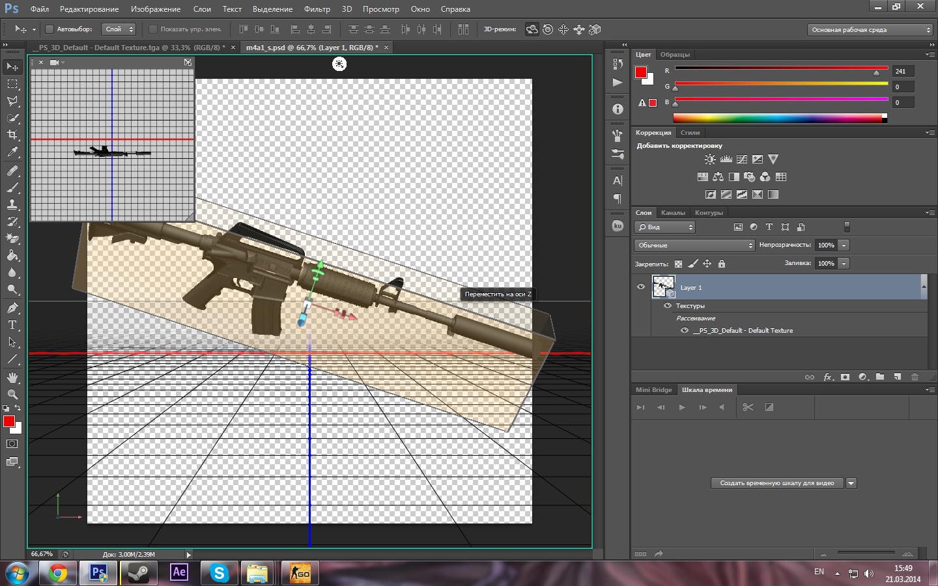This screenshot has height=586, width=938.
Task: Click Rotate 3D Object mode icon
Action: pyautogui.click(x=532, y=29)
